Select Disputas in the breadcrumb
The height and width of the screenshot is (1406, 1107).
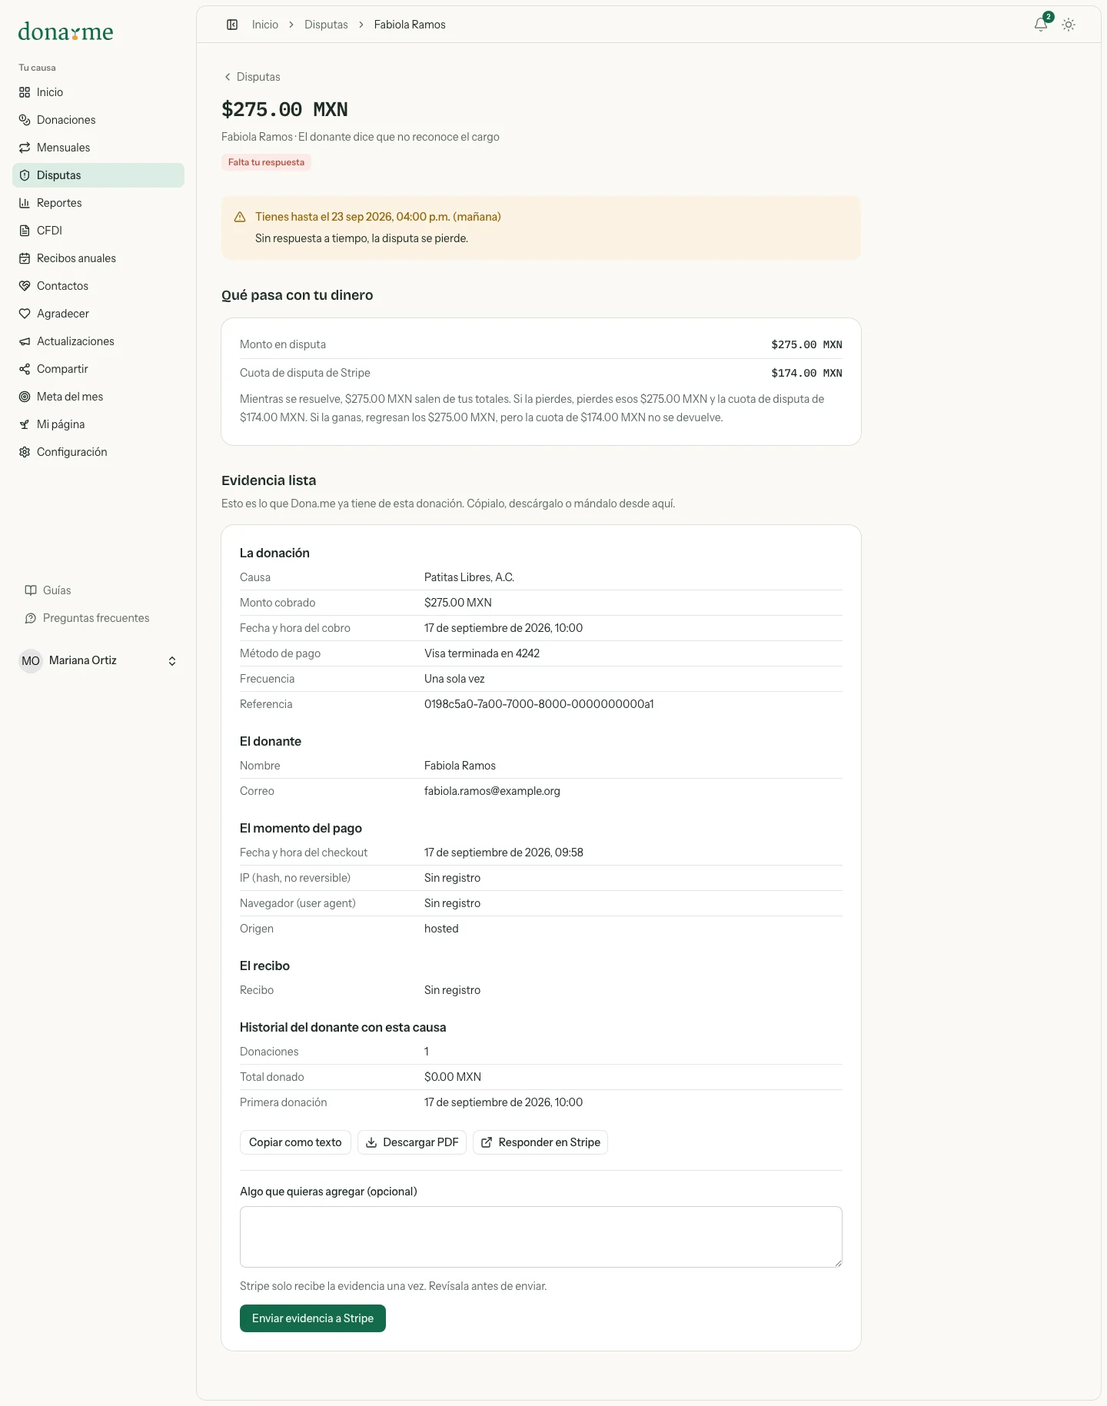(x=326, y=25)
